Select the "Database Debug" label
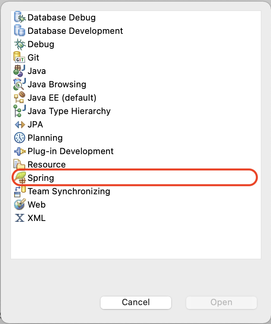The width and height of the screenshot is (271, 324). (x=62, y=18)
